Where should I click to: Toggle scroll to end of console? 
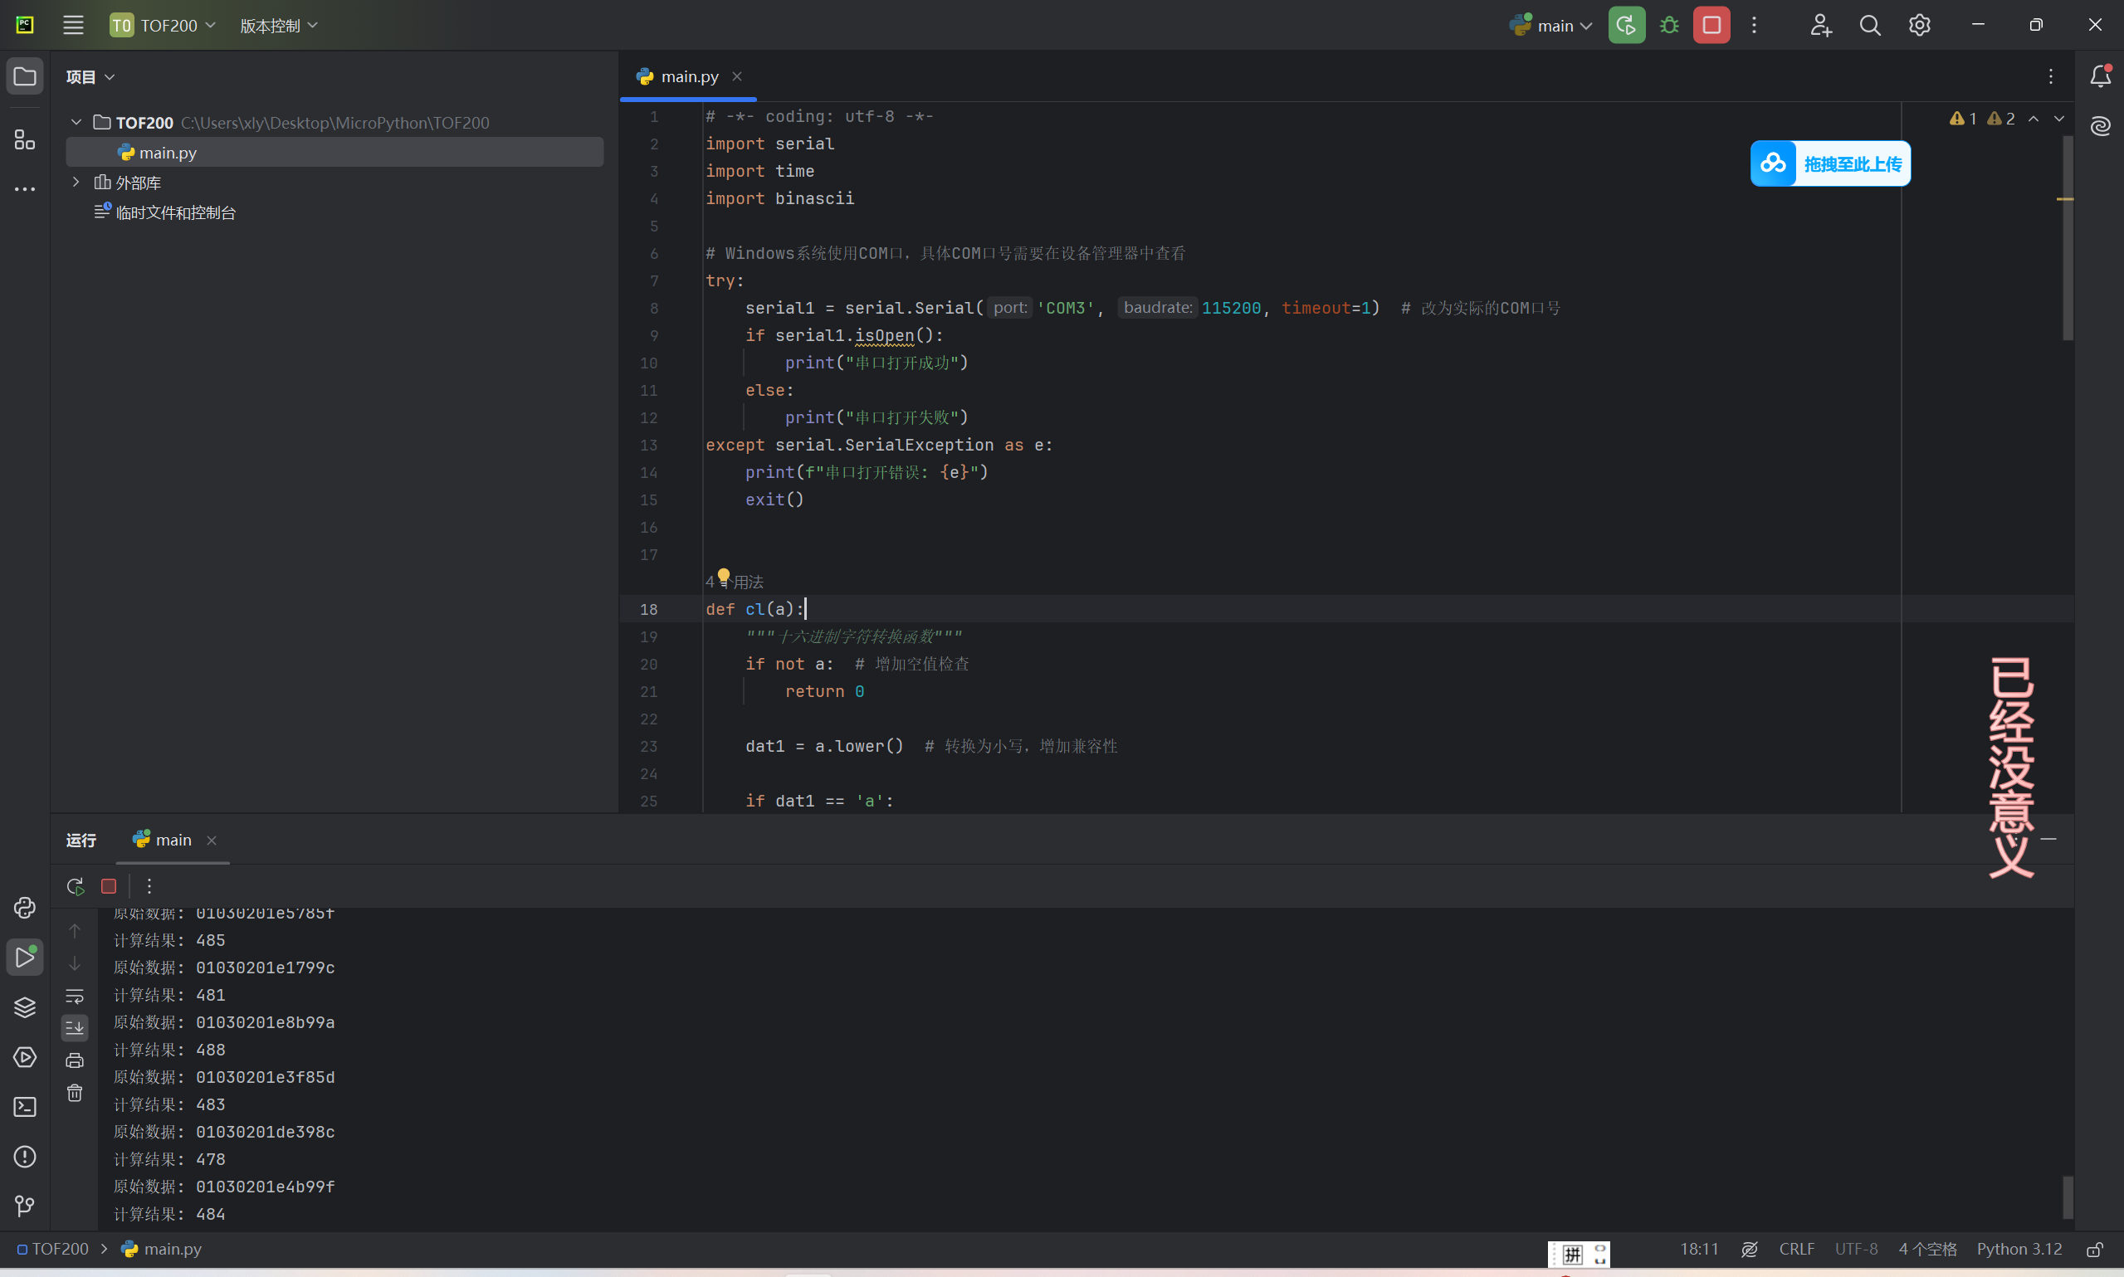coord(75,1027)
